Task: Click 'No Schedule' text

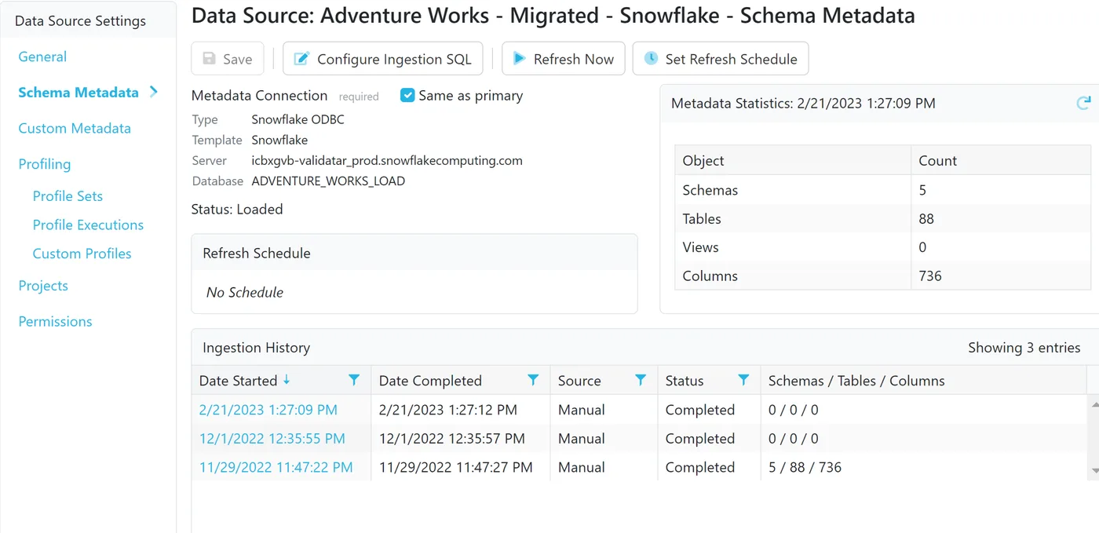Action: coord(245,292)
